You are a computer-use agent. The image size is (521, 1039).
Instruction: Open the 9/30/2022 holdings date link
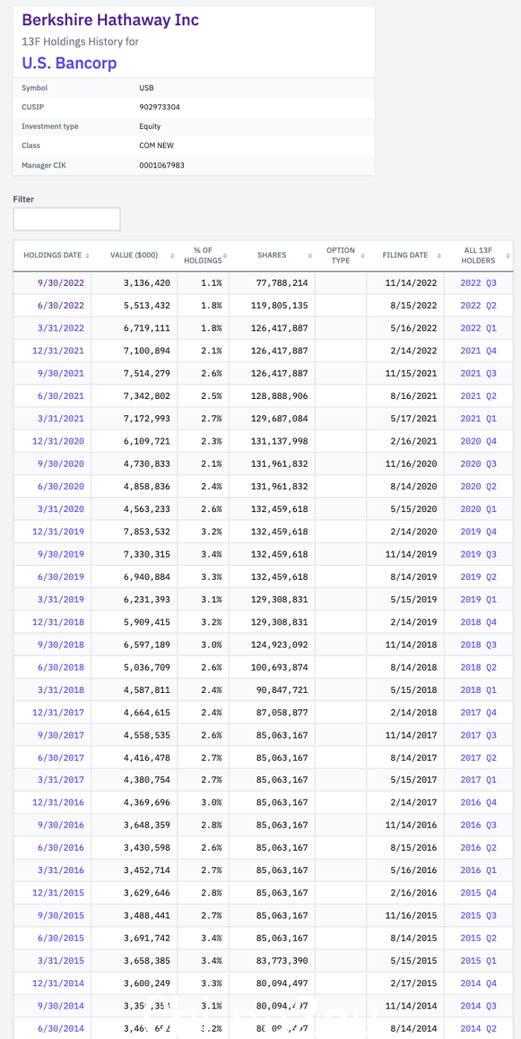click(60, 283)
